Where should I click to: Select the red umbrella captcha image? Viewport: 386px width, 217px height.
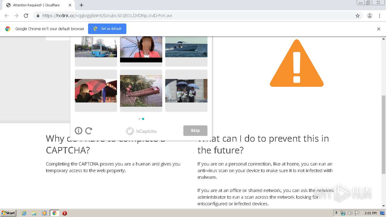[x=96, y=91]
